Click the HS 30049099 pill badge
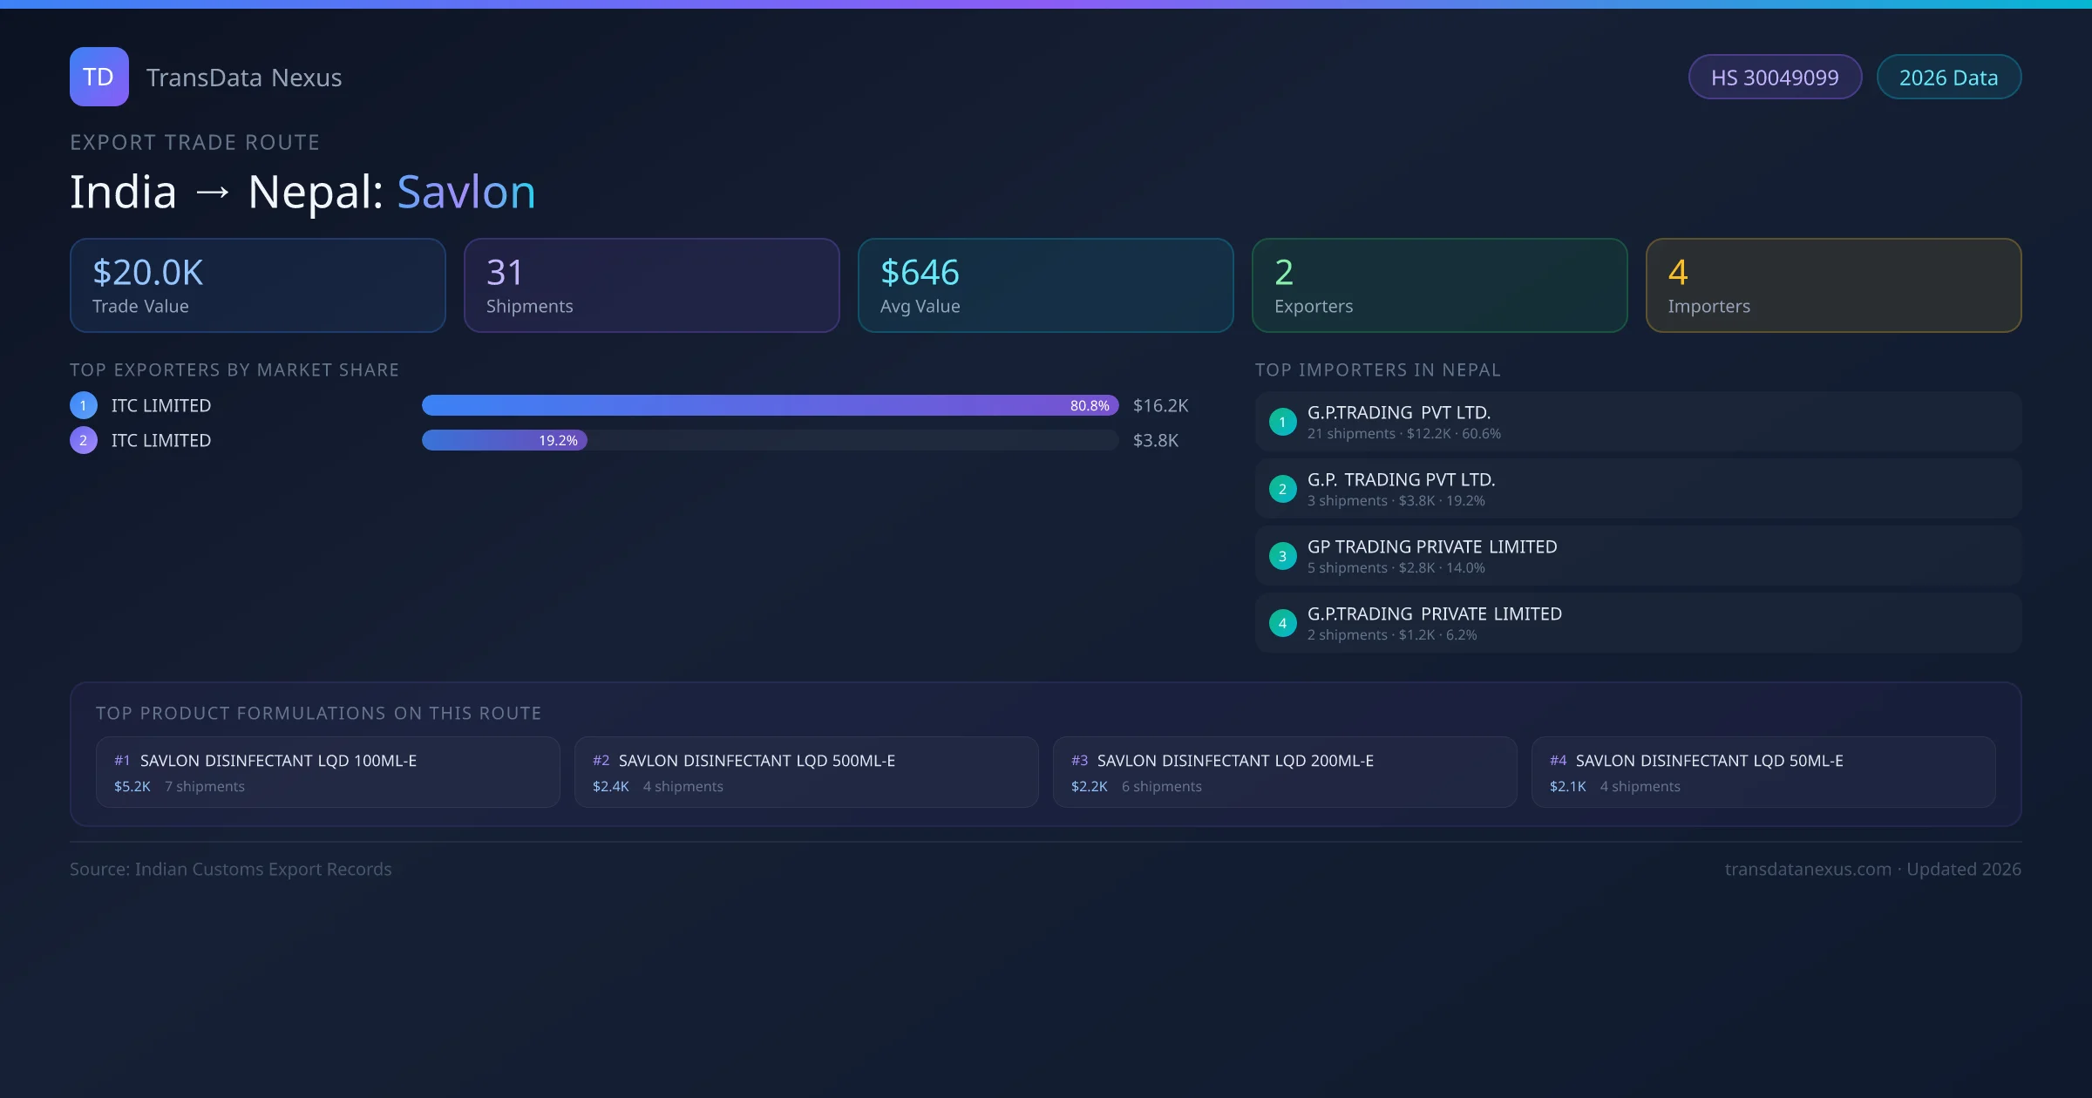This screenshot has width=2092, height=1098. coord(1775,78)
